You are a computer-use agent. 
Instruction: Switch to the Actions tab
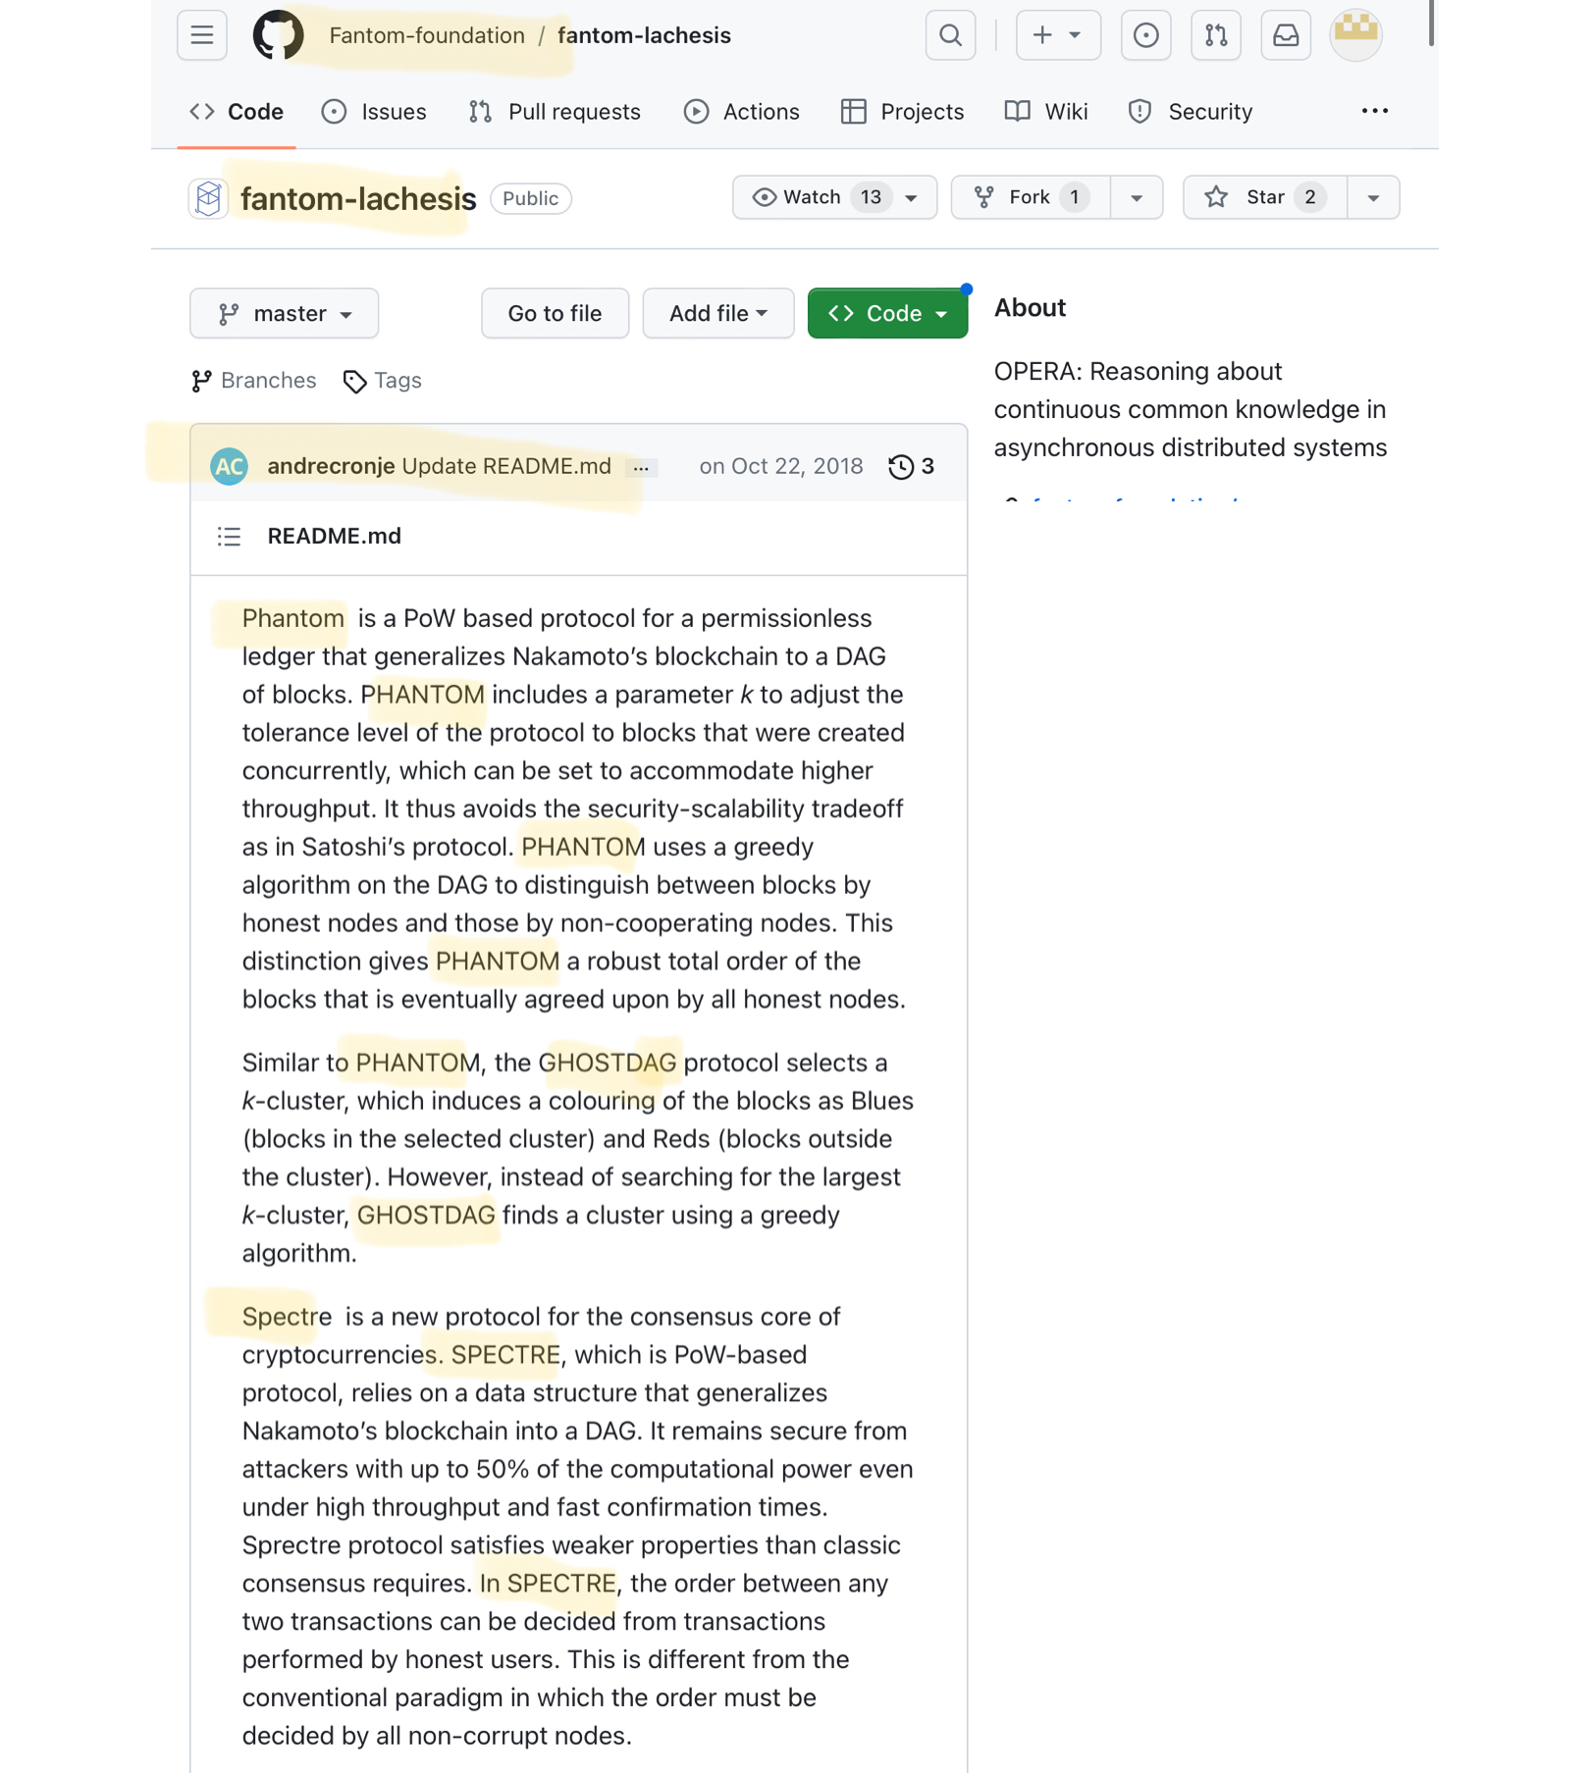741,112
